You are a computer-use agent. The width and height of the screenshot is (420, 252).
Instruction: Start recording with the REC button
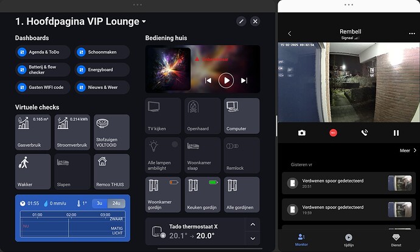(333, 133)
